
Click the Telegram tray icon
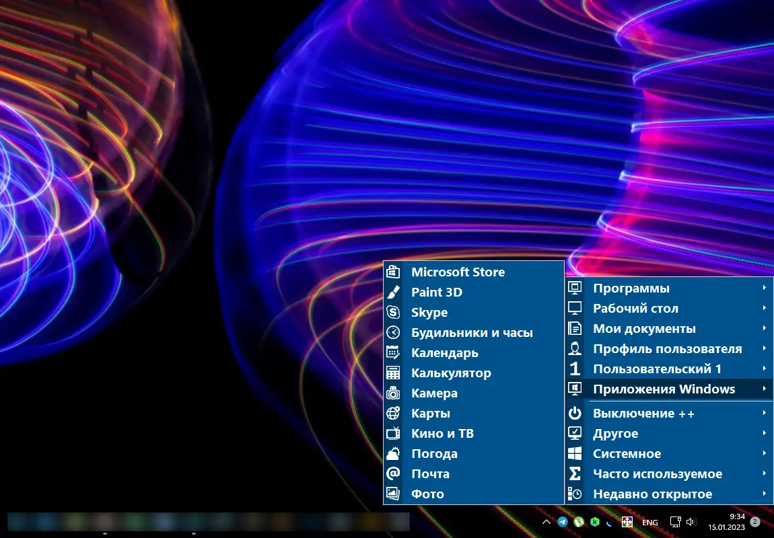563,522
